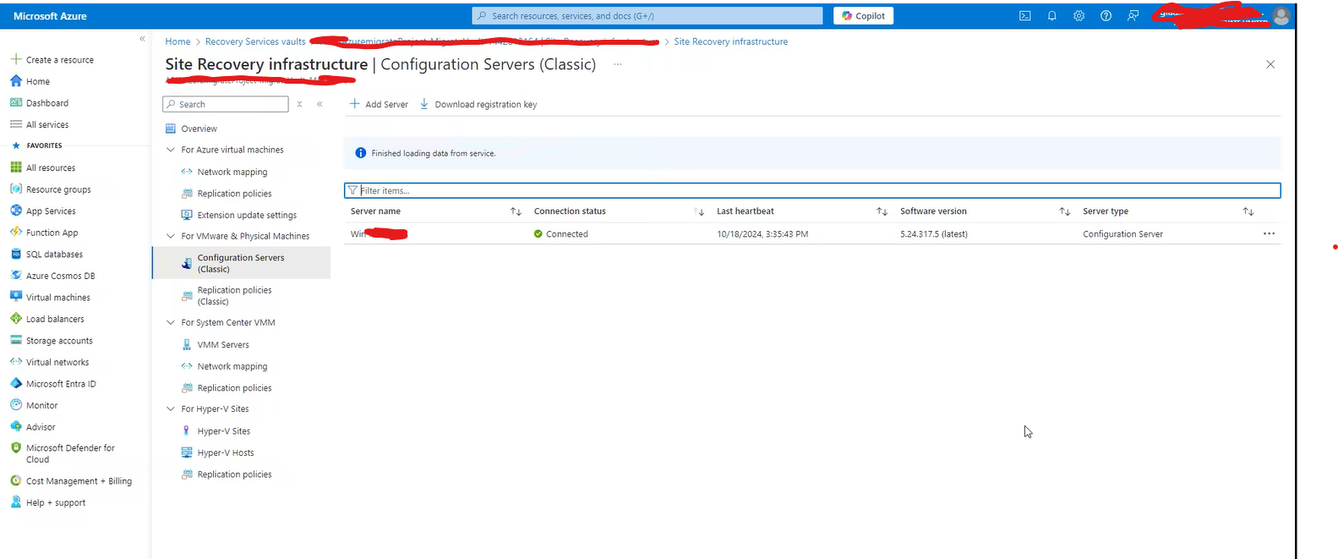Go to Home in sidebar

30,81
